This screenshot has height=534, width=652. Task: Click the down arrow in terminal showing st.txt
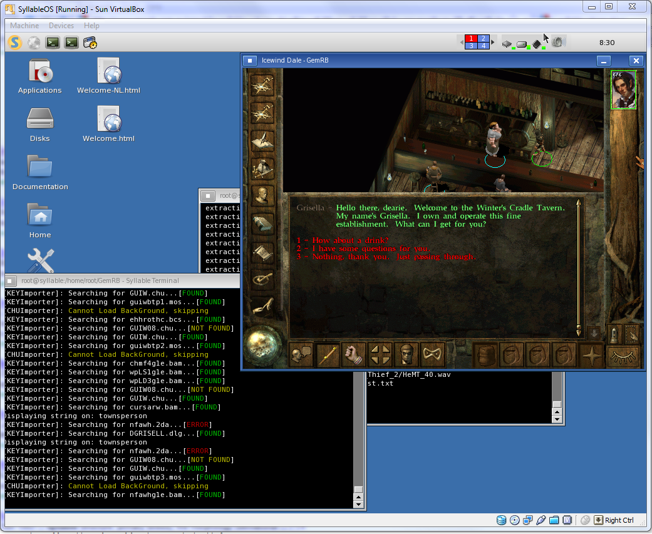point(557,419)
